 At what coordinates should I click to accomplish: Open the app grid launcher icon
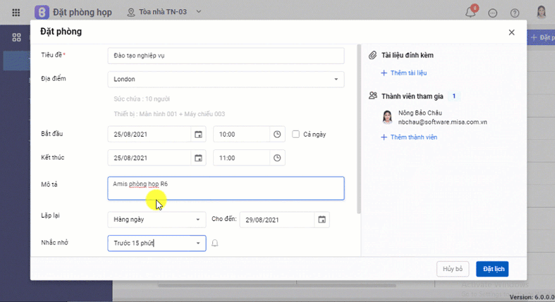[16, 13]
